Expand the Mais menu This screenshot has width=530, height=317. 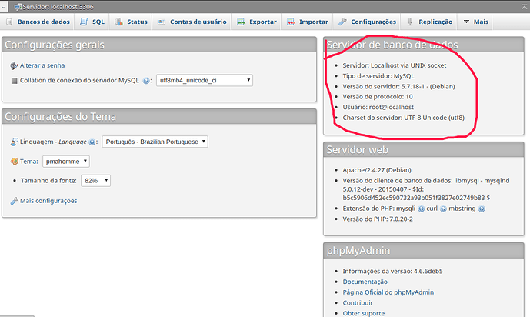[x=475, y=22]
